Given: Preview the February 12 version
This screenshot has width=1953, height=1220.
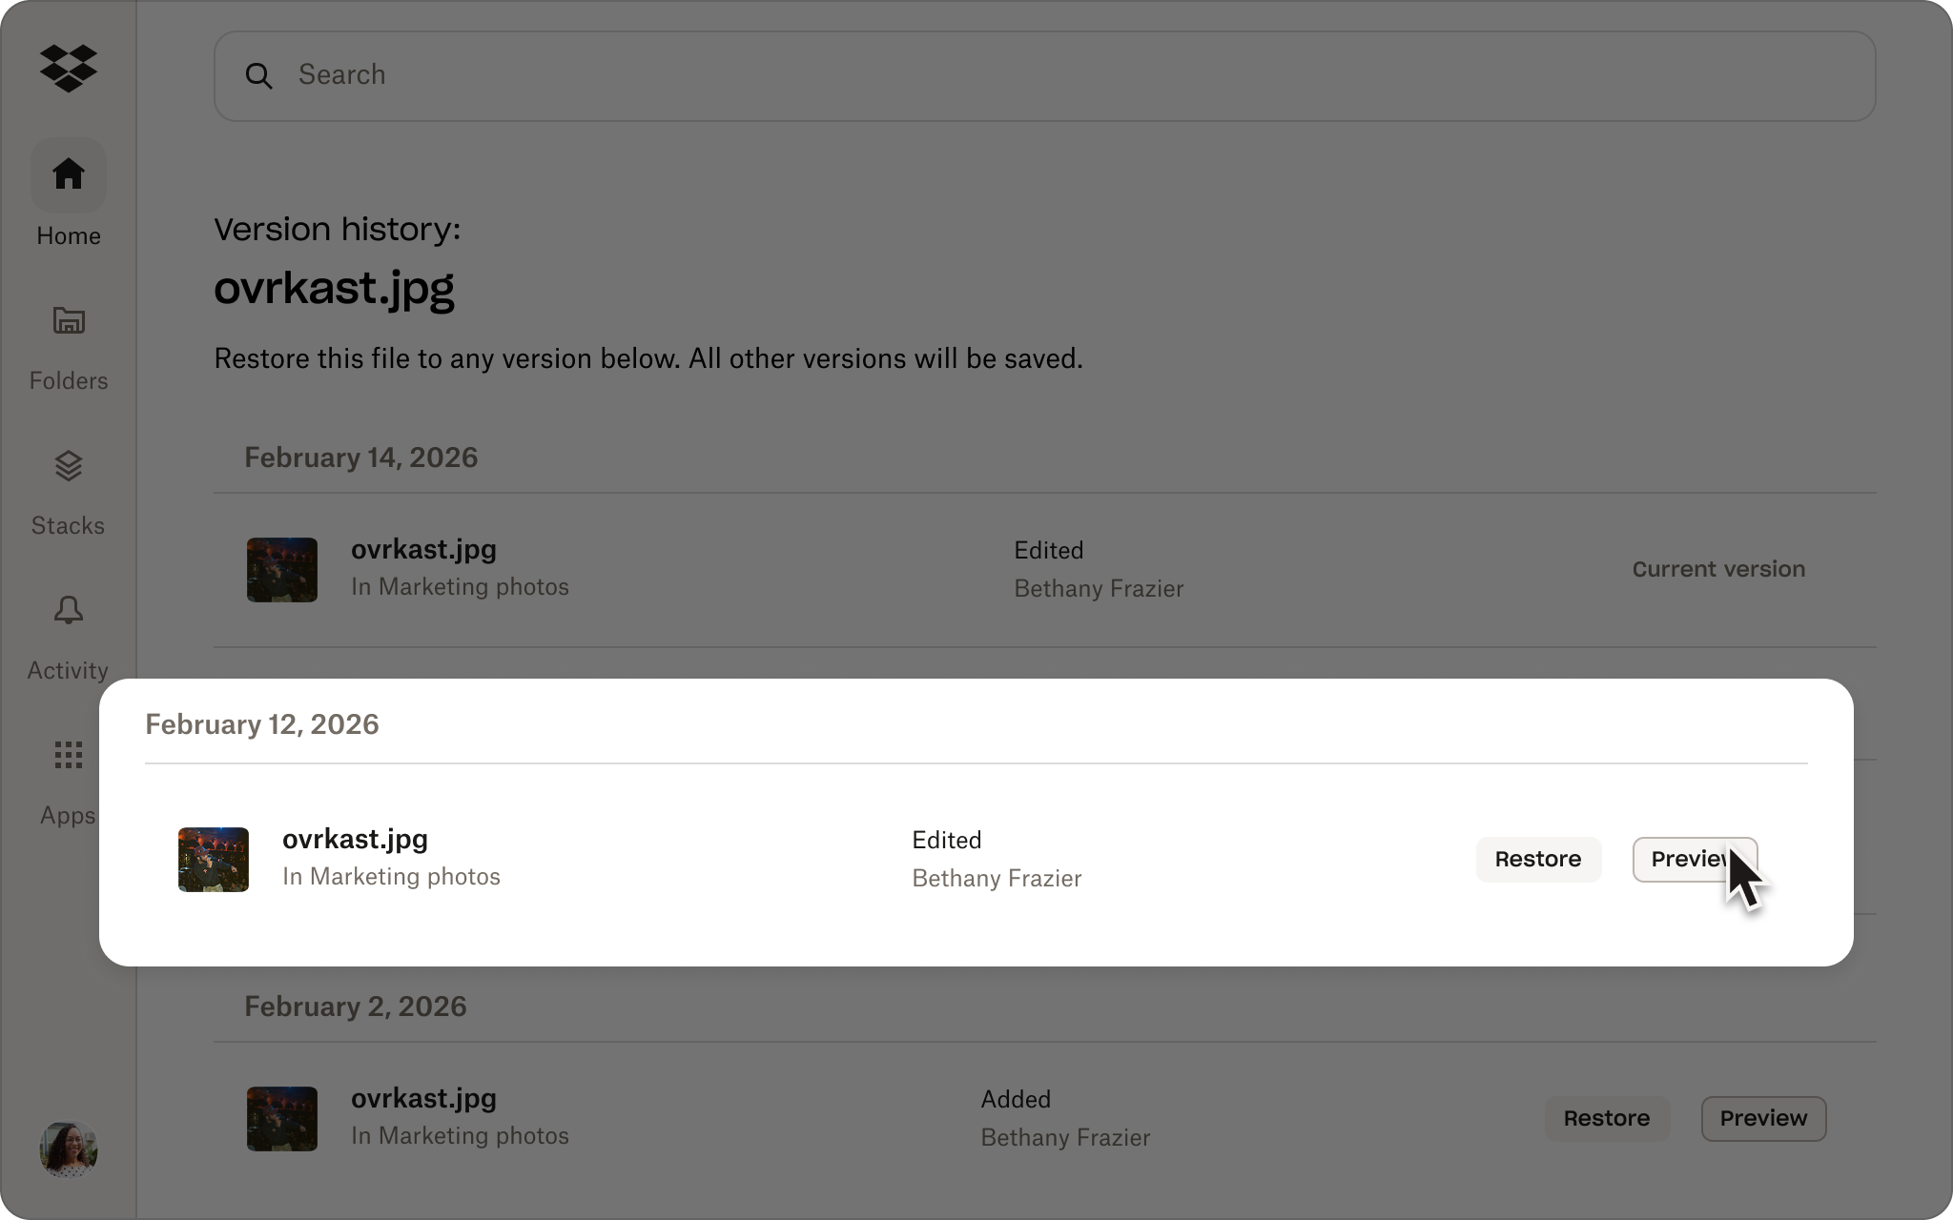Looking at the screenshot, I should point(1696,859).
